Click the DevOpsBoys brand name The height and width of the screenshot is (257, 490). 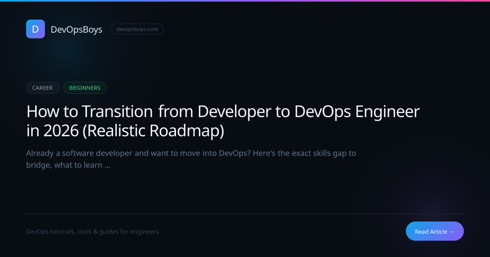coord(76,29)
